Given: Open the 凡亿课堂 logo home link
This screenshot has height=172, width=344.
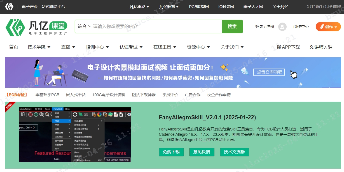Looking at the screenshot, I should point(37,27).
